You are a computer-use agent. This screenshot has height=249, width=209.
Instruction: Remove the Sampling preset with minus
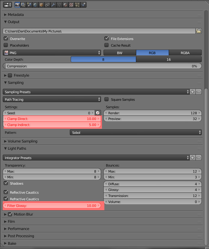[198, 92]
